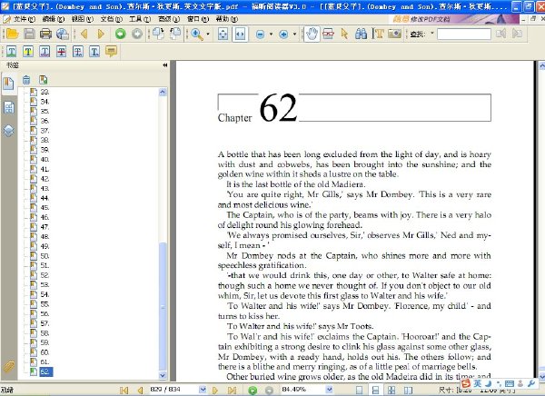Switch to continuous page layout
This screenshot has height=396, width=545.
click(375, 390)
